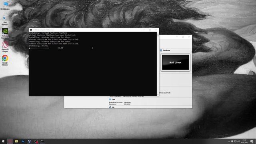Close the VirtualBox window

tap(189, 37)
